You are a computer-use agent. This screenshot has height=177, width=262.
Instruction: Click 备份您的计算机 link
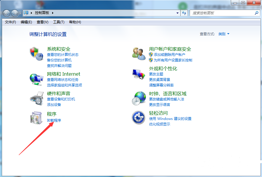(59, 60)
